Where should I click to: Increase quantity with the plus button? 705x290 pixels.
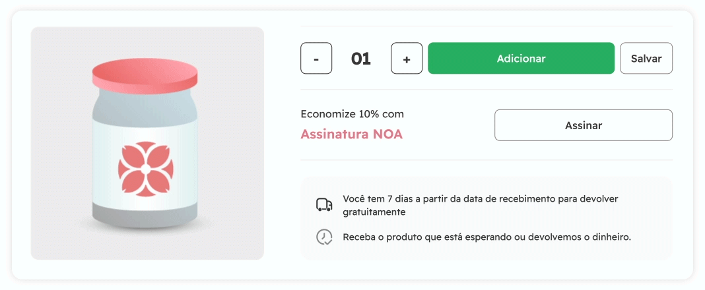[407, 59]
